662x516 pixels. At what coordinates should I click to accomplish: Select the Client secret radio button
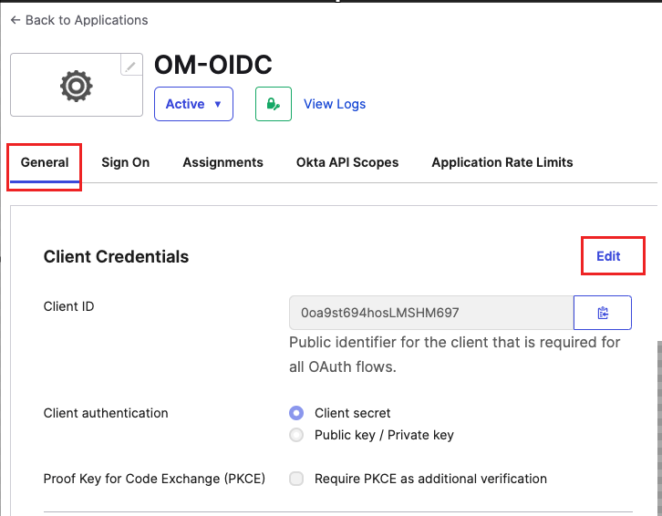tap(296, 413)
